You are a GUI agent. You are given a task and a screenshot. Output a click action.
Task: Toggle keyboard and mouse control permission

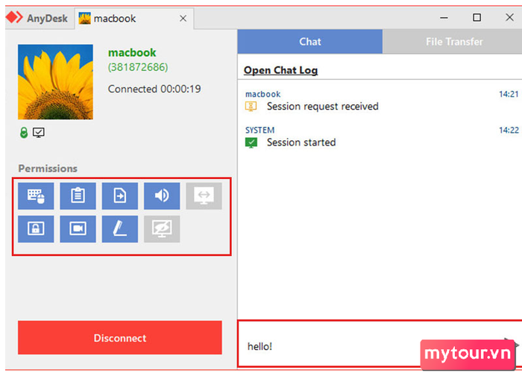[36, 195]
